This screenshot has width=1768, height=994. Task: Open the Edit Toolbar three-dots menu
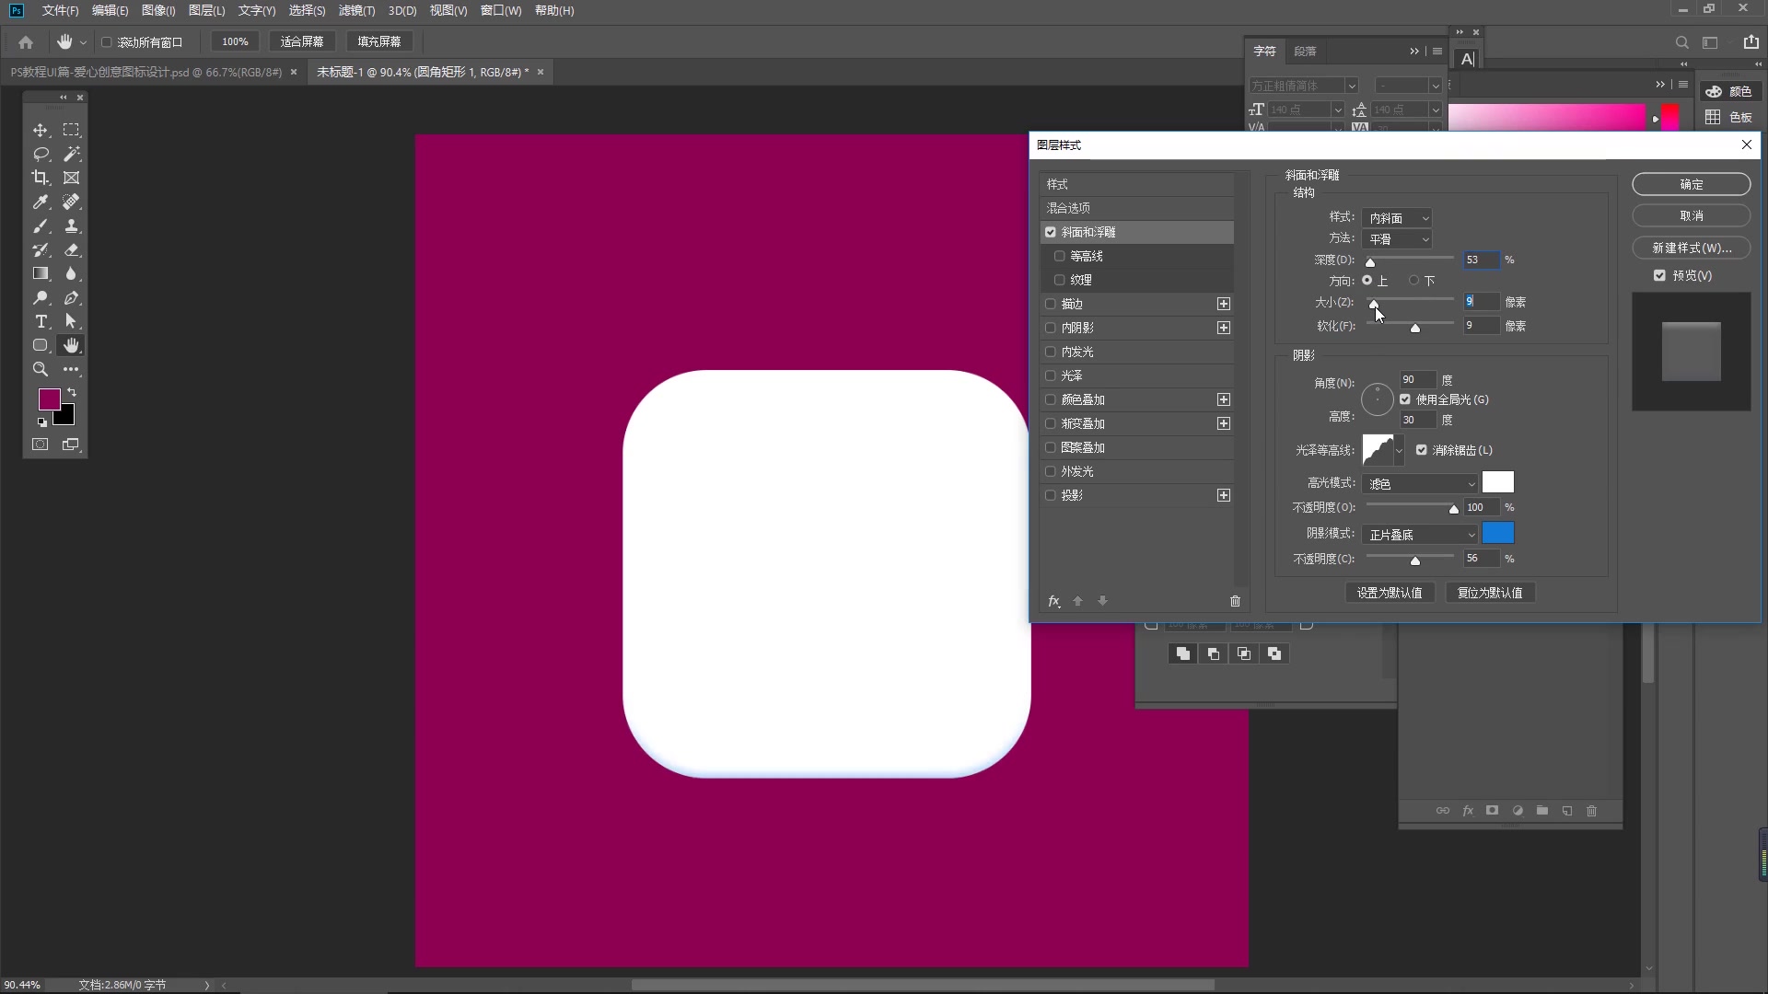pos(71,369)
